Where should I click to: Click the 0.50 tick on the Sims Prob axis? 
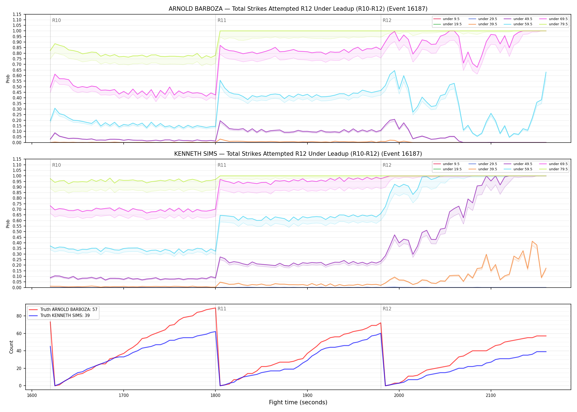pyautogui.click(x=17, y=232)
